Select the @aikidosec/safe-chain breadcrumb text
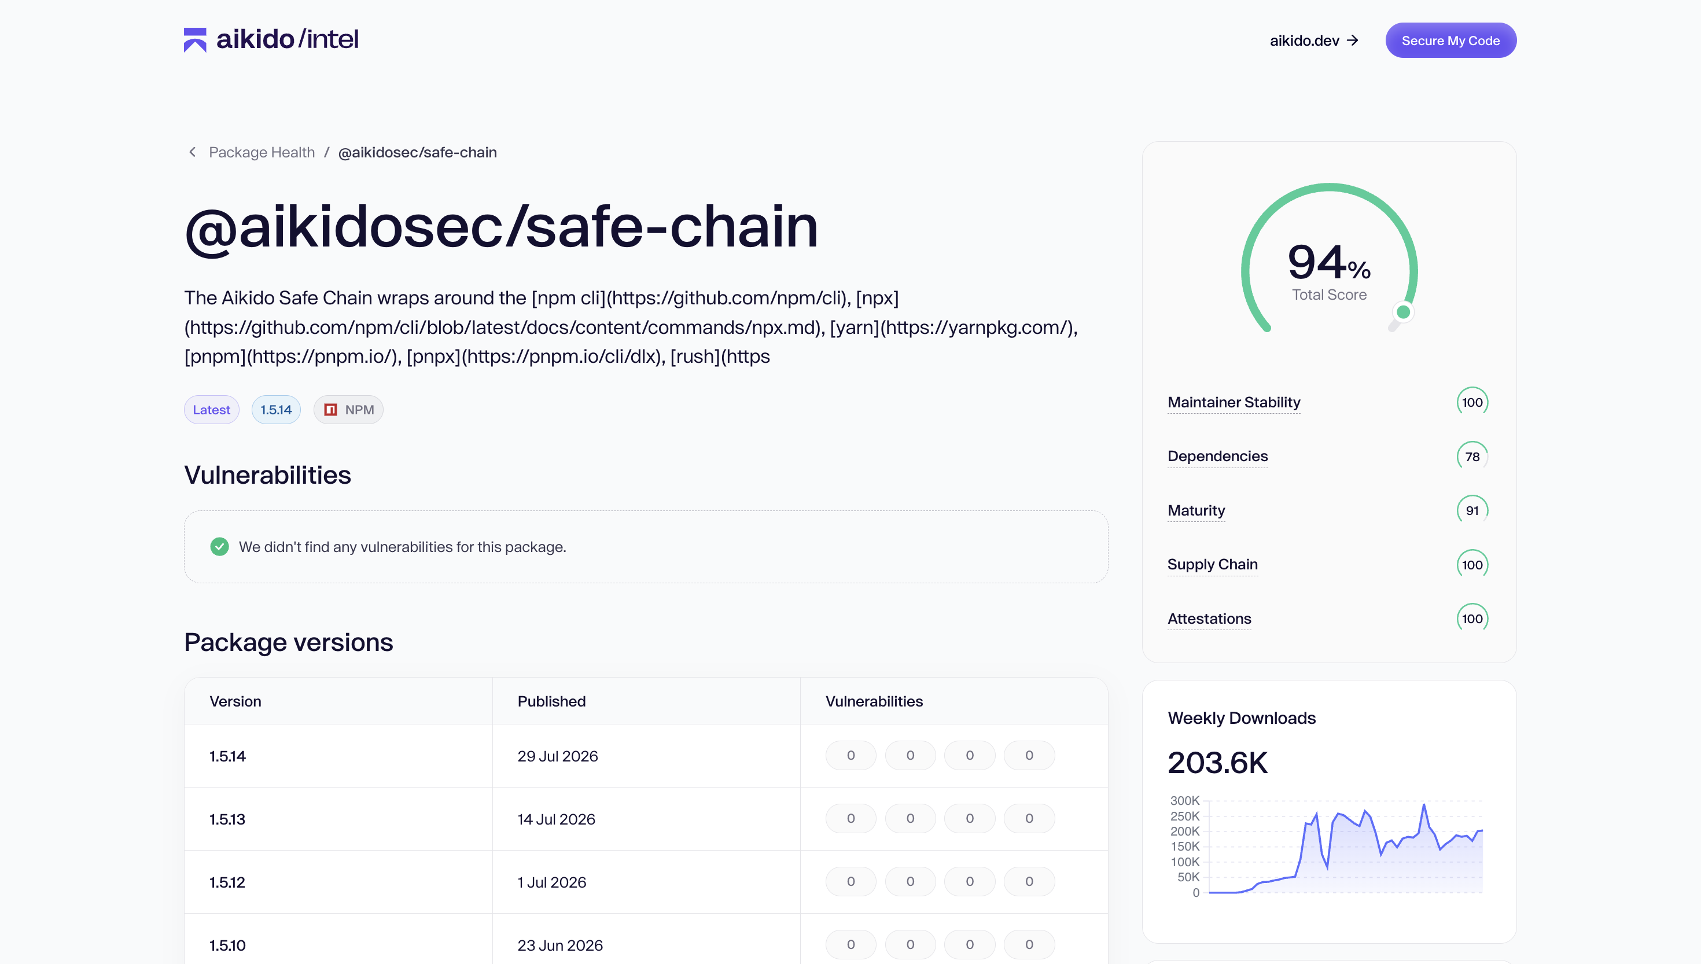 tap(417, 152)
